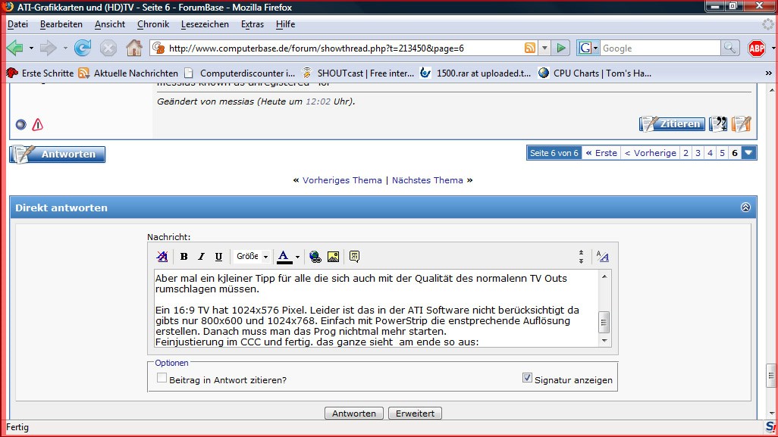Open the Ansicht menu
Screen dimensions: 778x437
tap(110, 23)
